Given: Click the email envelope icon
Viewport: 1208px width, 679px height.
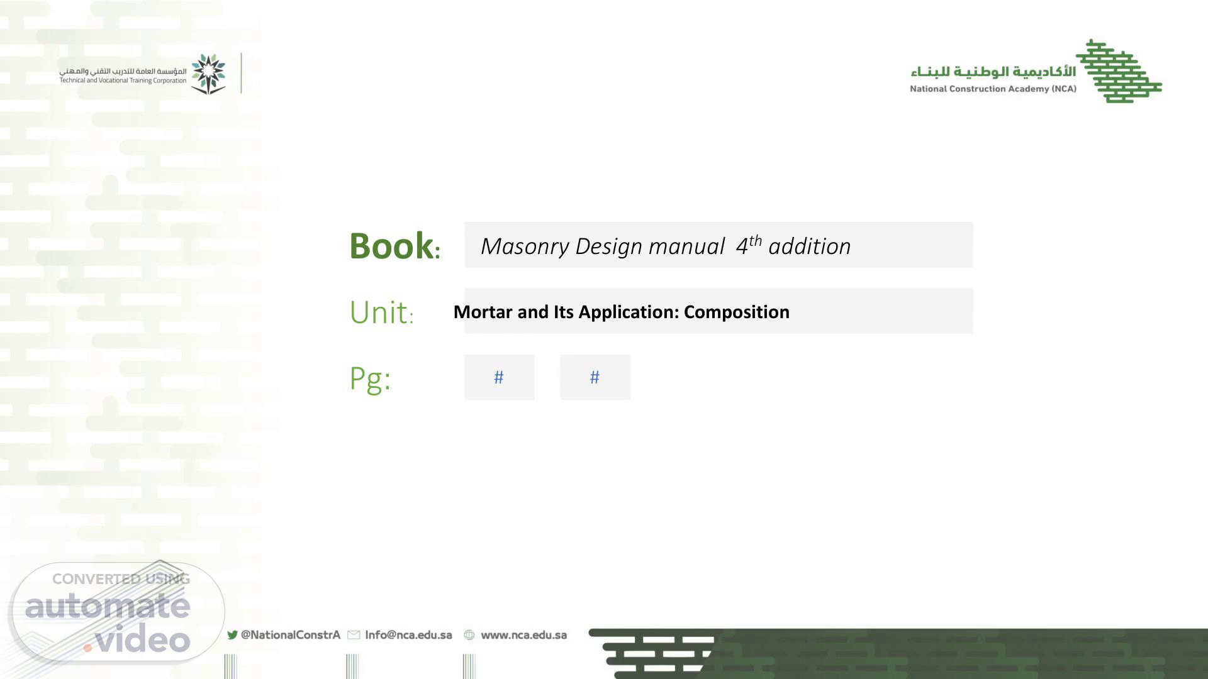Looking at the screenshot, I should [x=354, y=635].
